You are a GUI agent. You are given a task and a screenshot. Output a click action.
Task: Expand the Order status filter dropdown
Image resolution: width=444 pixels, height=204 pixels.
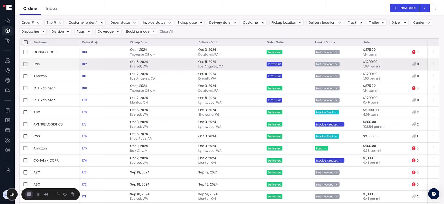click(x=123, y=23)
